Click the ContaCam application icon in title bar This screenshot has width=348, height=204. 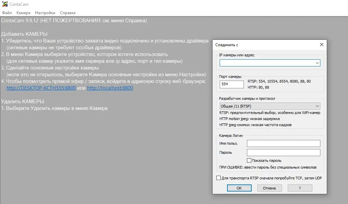click(x=5, y=4)
